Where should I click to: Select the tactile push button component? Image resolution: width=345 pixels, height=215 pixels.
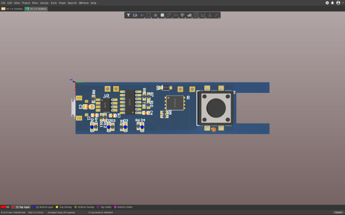(216, 108)
